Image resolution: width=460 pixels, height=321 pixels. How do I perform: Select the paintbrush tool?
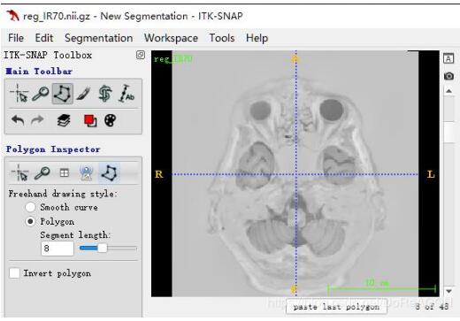point(84,94)
